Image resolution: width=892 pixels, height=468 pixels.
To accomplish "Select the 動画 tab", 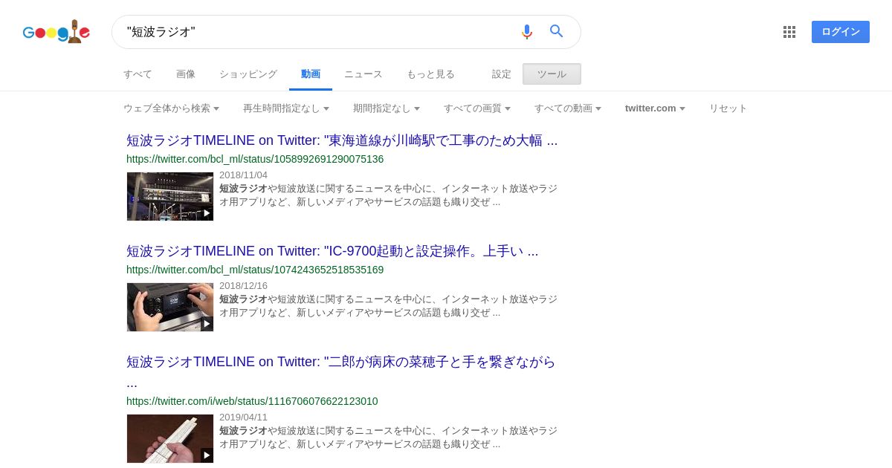I will [x=311, y=74].
